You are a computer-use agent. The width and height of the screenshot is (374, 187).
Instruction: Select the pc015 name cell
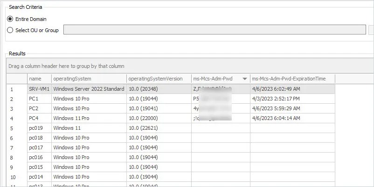coord(39,167)
